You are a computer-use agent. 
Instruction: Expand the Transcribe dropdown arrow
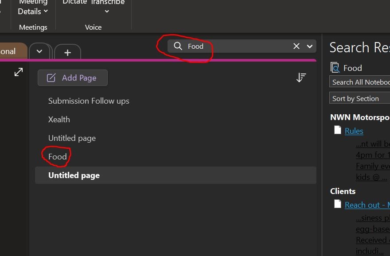tap(107, 12)
